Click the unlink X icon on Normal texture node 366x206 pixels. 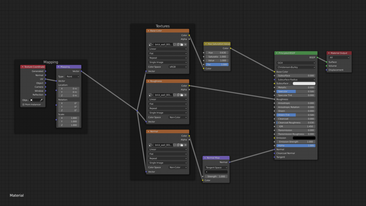click(x=185, y=145)
